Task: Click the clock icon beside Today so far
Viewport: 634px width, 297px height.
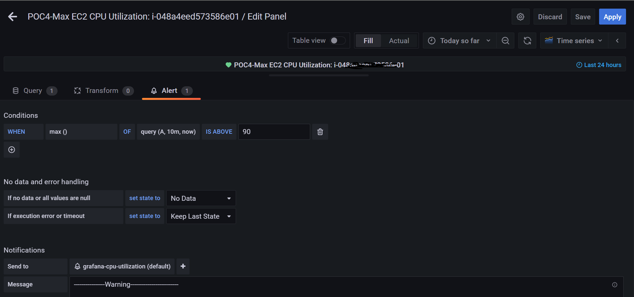Action: click(x=431, y=40)
